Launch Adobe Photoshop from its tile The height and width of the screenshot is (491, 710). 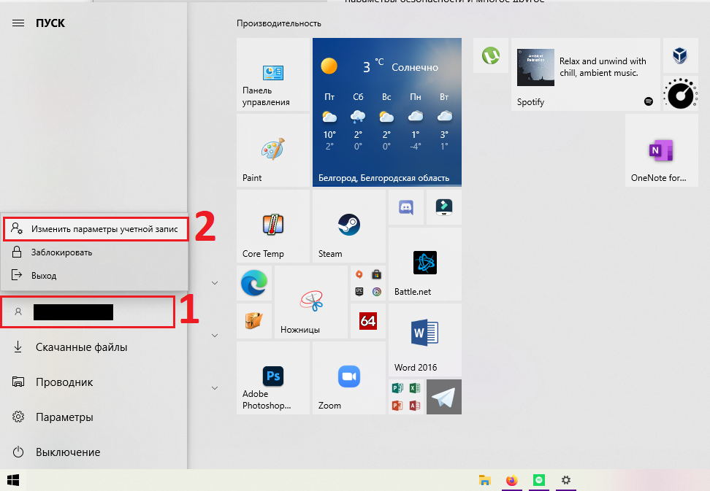coord(273,378)
